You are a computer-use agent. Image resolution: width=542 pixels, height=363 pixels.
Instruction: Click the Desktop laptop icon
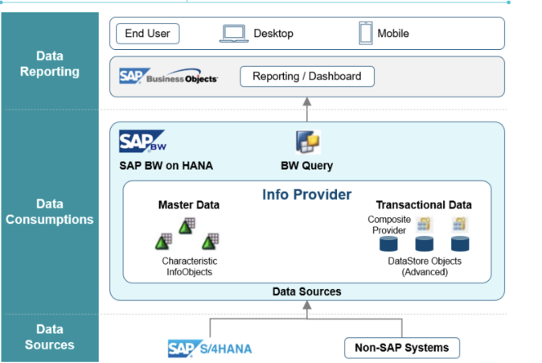click(x=232, y=34)
